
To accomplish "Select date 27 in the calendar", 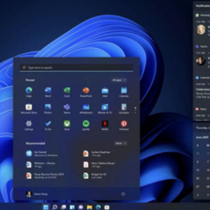I will pos(198,187).
